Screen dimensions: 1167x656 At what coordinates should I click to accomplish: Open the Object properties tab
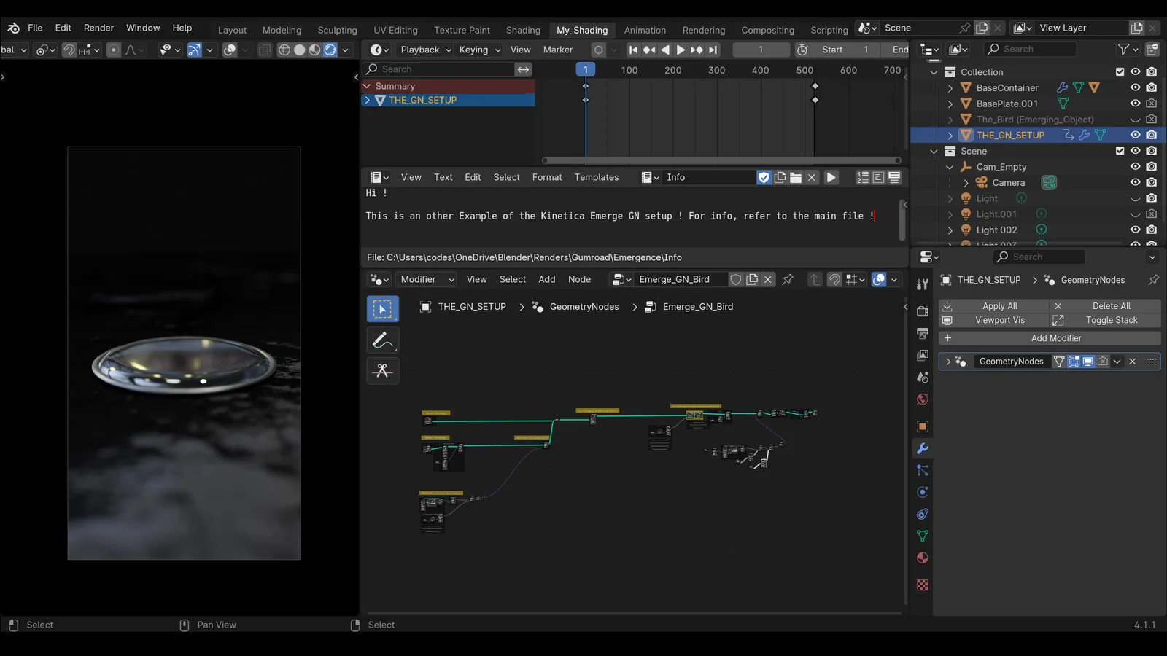tap(922, 426)
